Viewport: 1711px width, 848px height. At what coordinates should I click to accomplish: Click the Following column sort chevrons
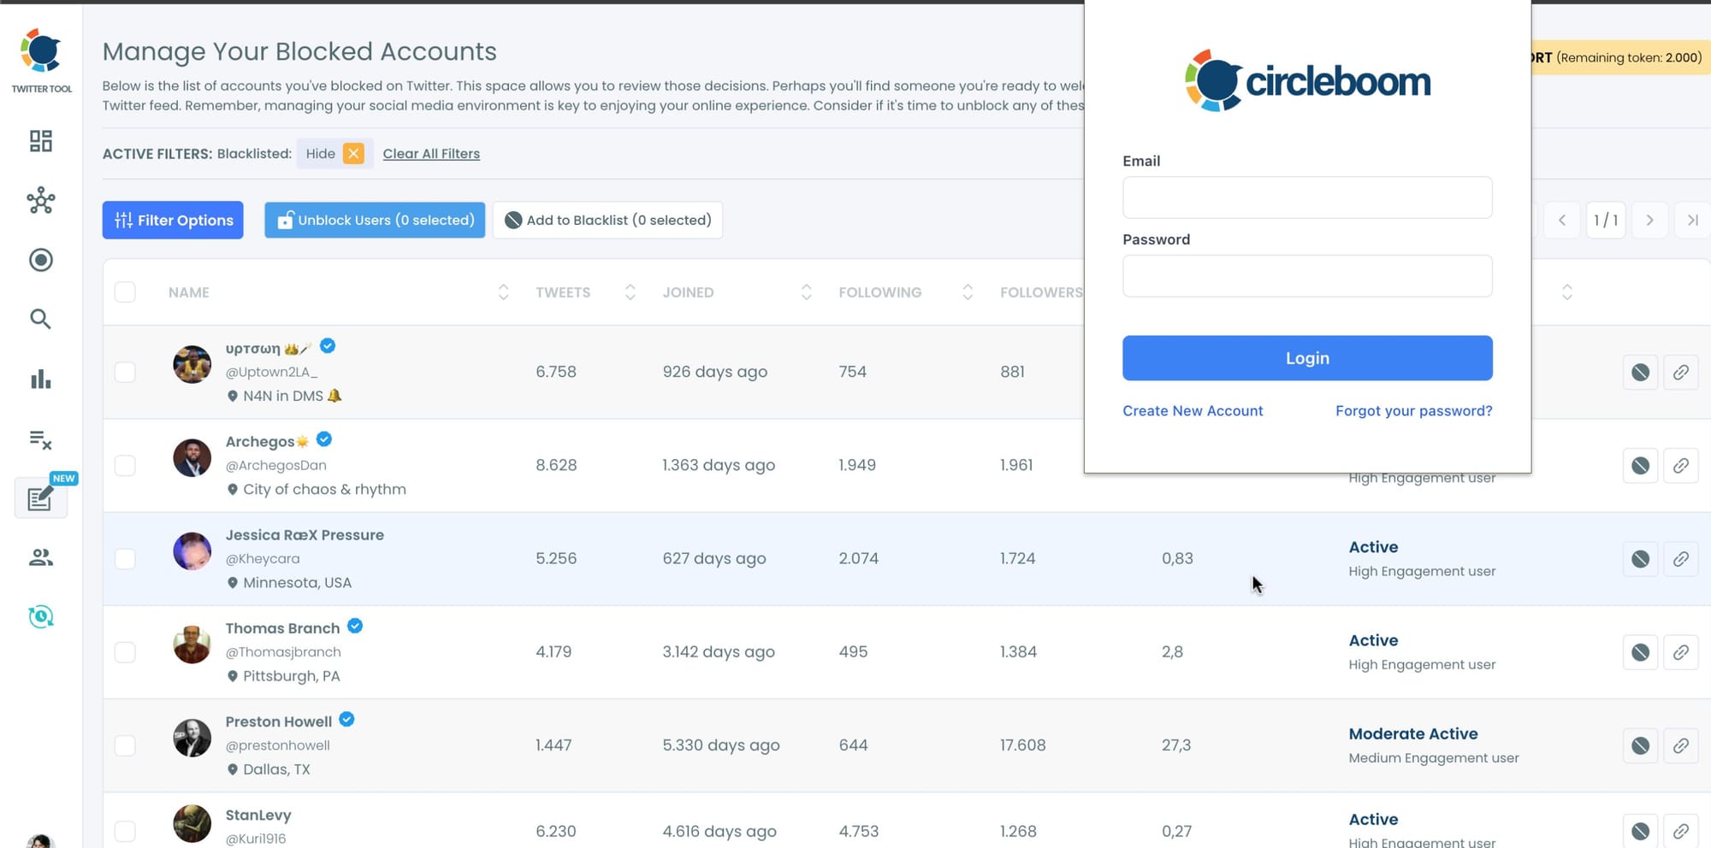[x=967, y=291]
